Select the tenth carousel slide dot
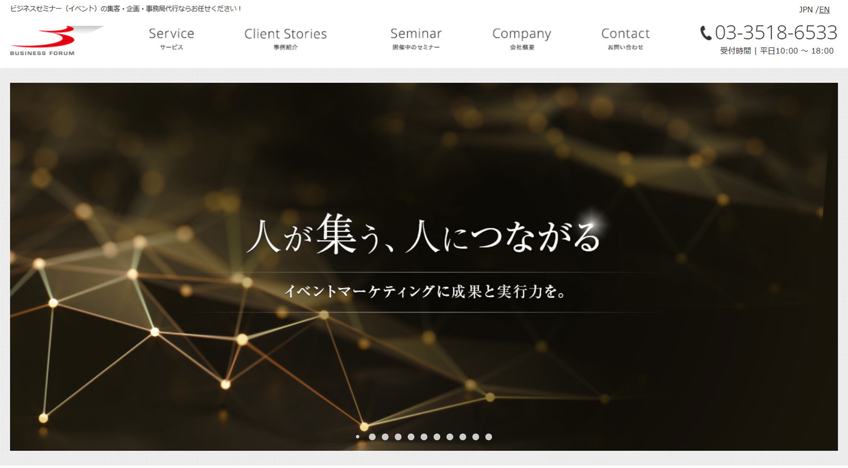The width and height of the screenshot is (848, 468). tap(476, 437)
